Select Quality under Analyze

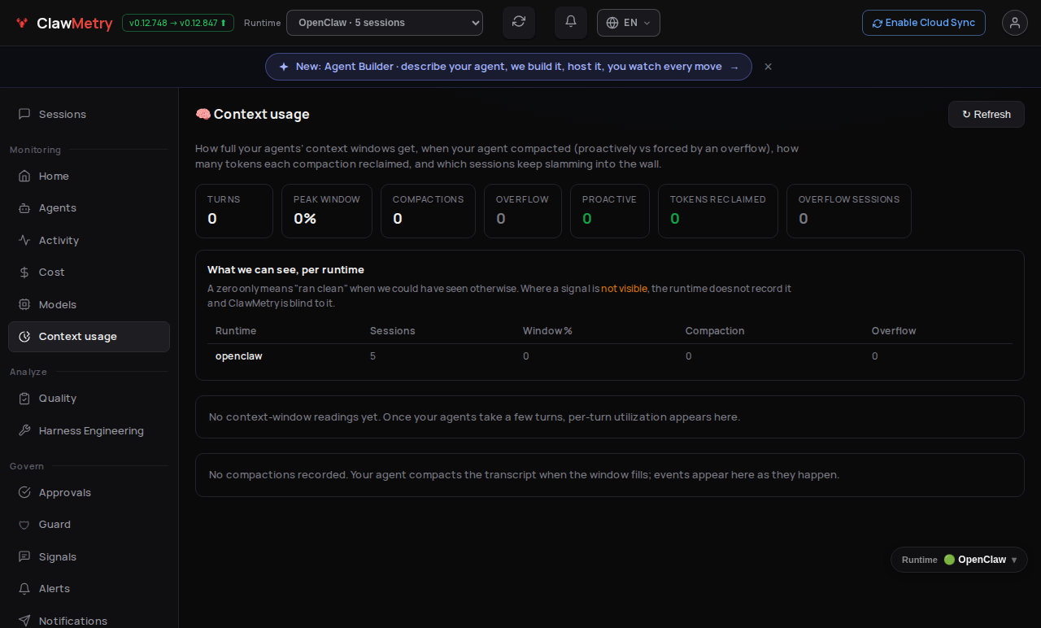coord(89,399)
